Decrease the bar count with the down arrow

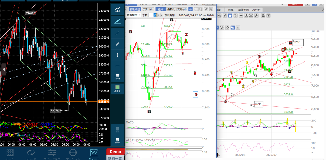tap(159, 15)
